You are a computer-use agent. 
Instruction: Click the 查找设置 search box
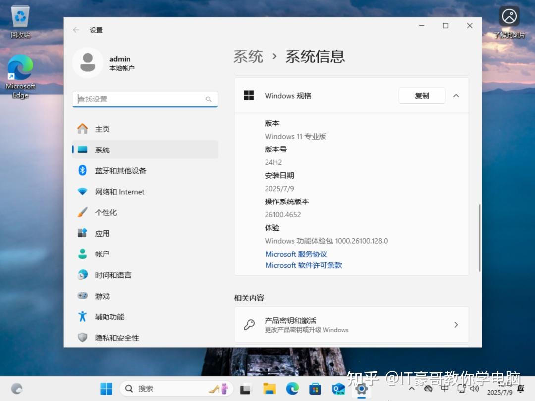click(145, 99)
